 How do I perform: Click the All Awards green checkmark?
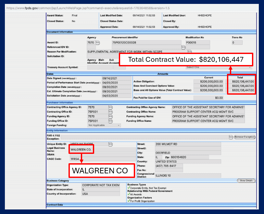pos(129,194)
